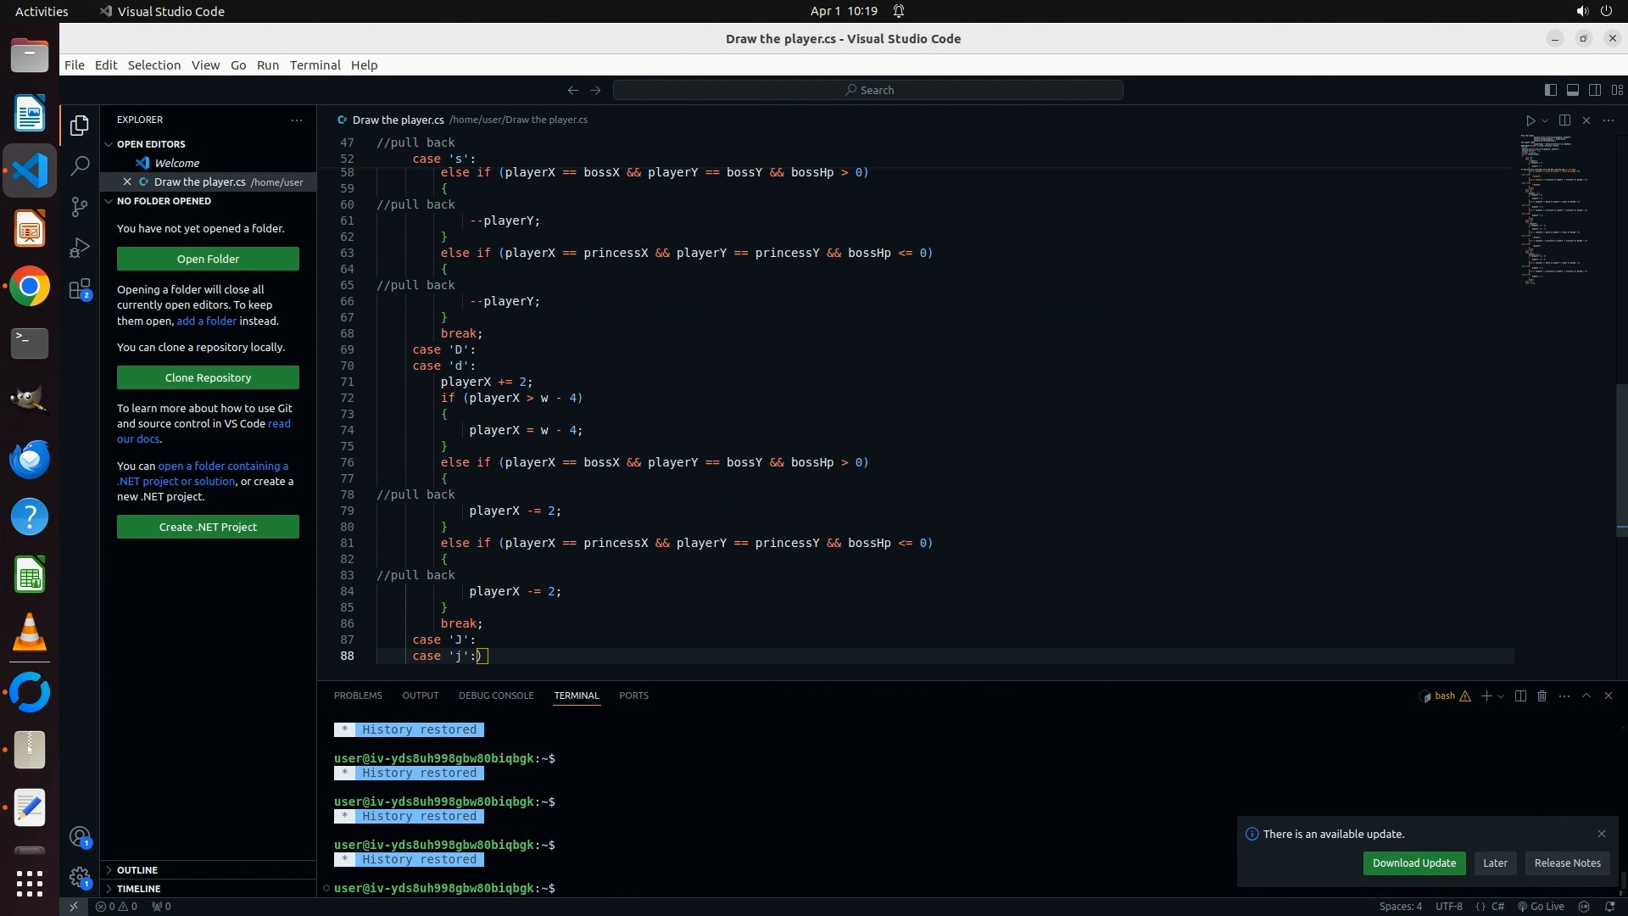
Task: Open the Terminal menu
Action: click(315, 65)
